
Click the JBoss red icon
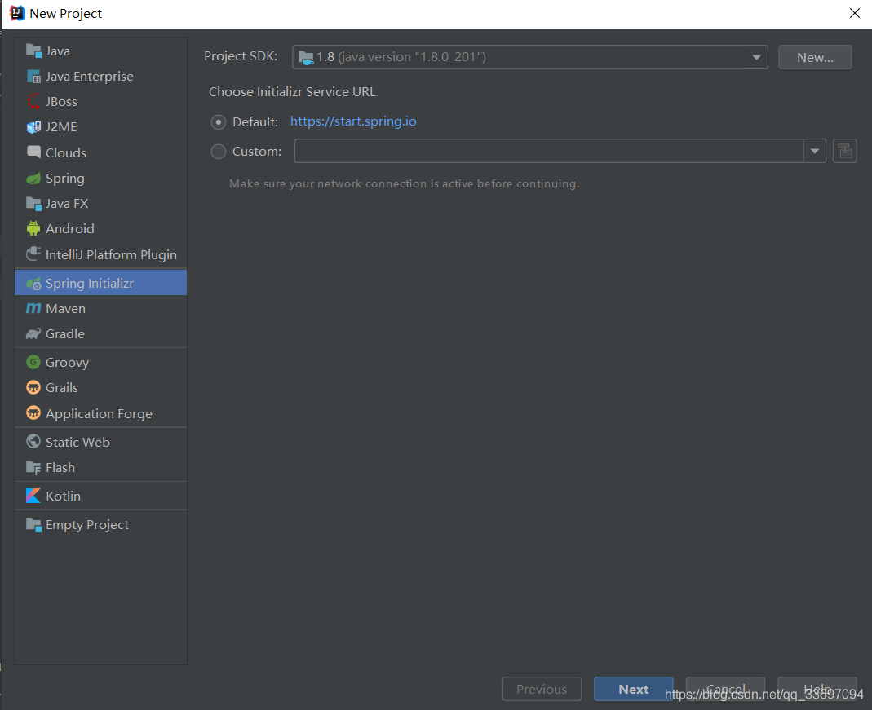point(33,102)
